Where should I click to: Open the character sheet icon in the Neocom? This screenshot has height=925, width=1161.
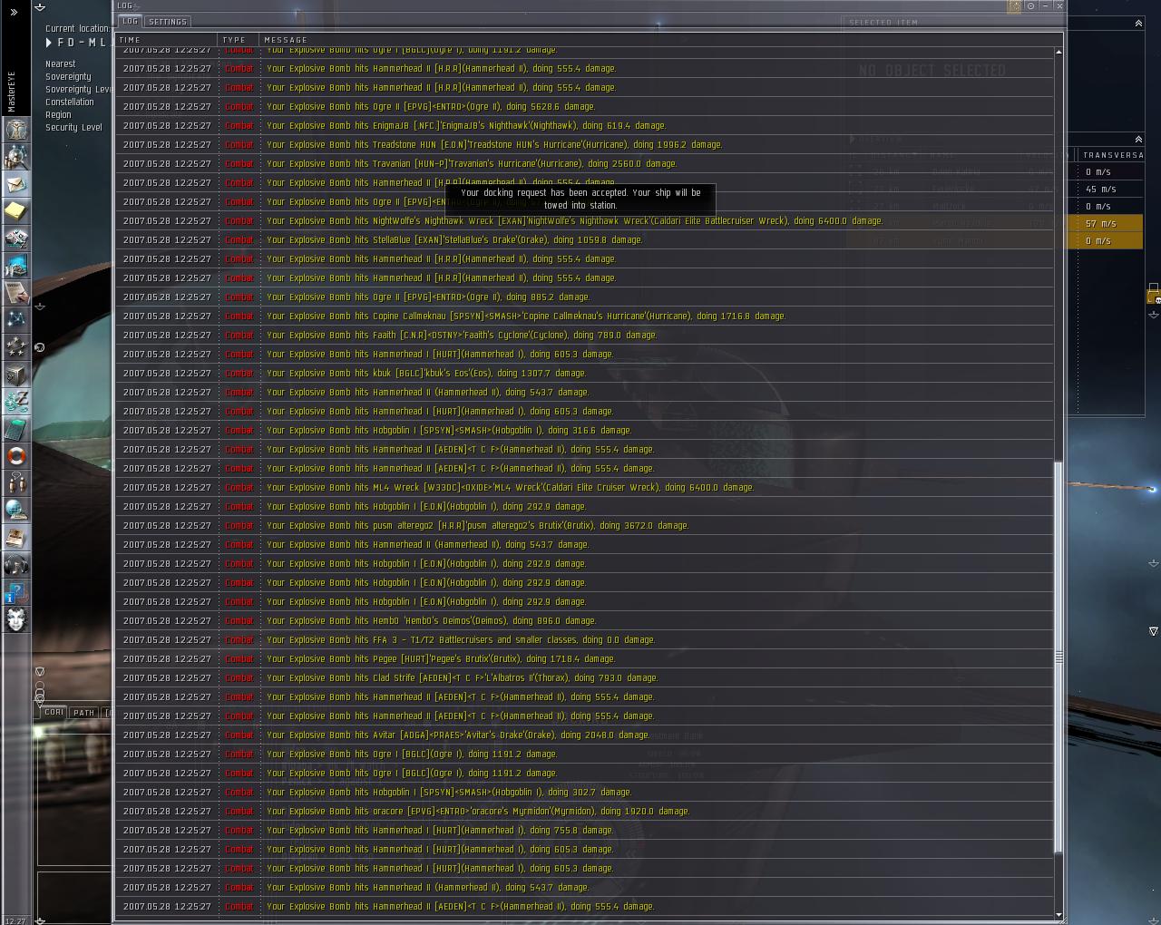pyautogui.click(x=16, y=130)
